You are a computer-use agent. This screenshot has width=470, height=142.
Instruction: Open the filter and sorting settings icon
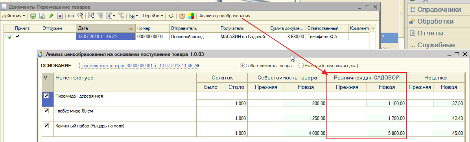pyautogui.click(x=92, y=16)
